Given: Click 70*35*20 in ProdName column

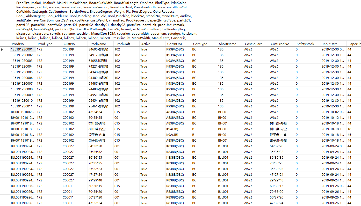Looking at the screenshot, I should point(100,192).
